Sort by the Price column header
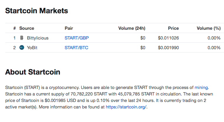224x122 pixels. point(173,28)
